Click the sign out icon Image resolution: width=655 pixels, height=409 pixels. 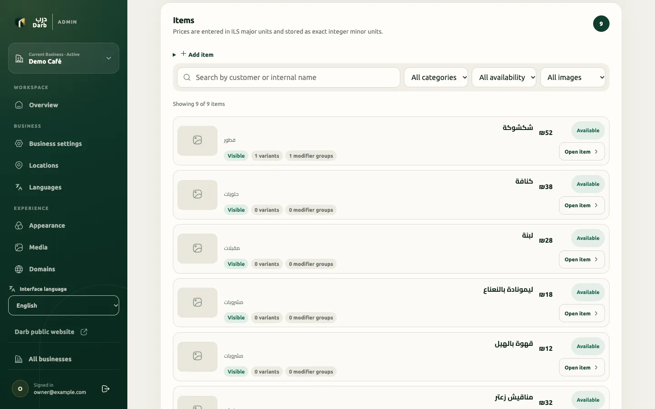click(106, 389)
